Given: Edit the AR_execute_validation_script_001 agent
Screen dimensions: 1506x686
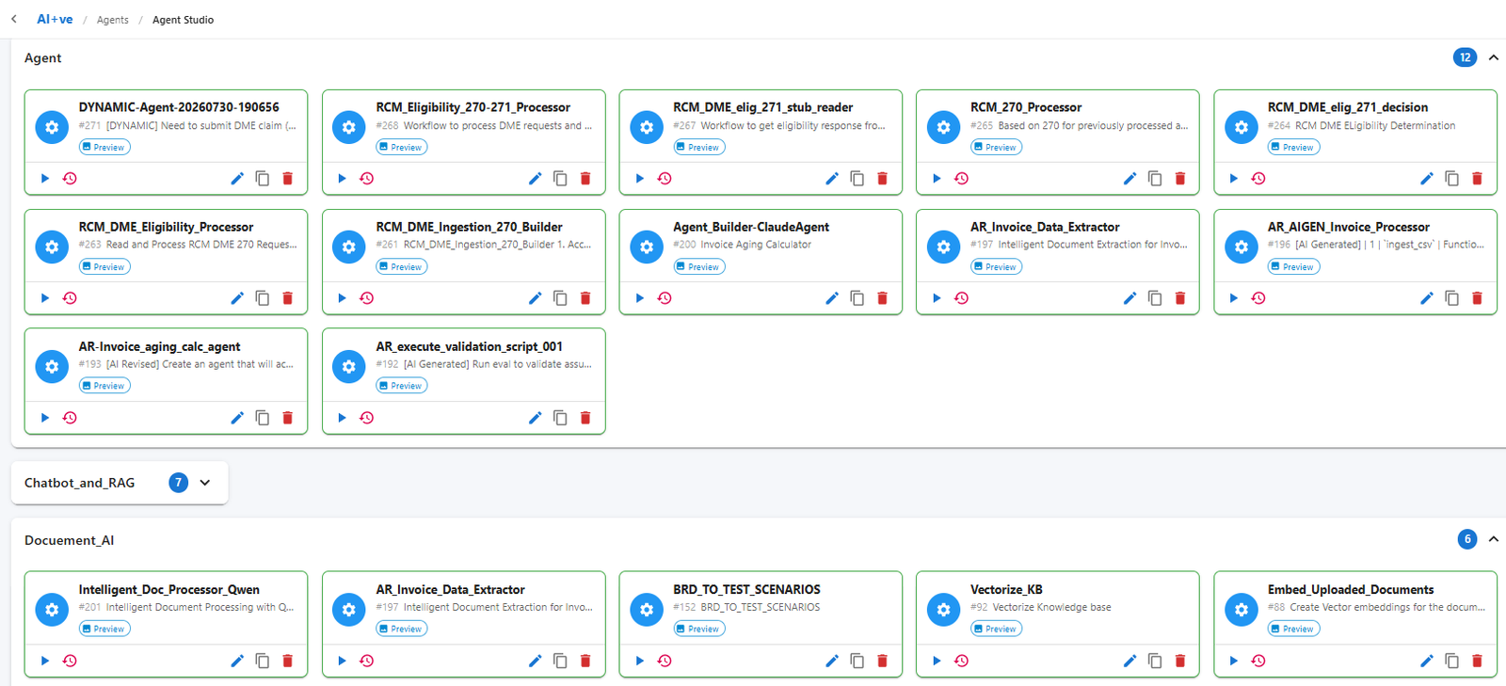Looking at the screenshot, I should pos(535,418).
